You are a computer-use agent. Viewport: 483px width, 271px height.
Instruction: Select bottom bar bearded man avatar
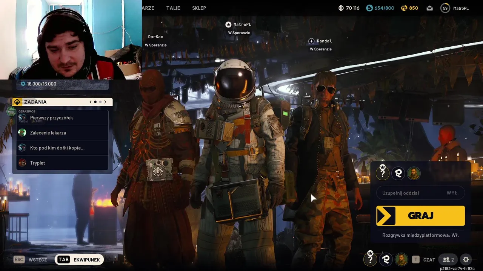(401, 259)
